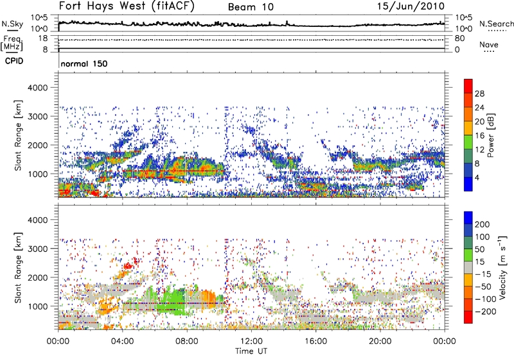Click the velocity panel 'Slant Range [km]' label
The image size is (514, 355).
[19, 267]
